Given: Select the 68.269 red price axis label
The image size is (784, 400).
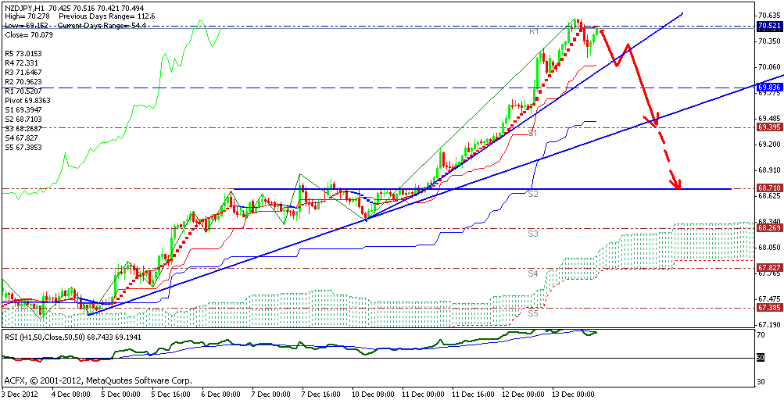Looking at the screenshot, I should tap(769, 228).
